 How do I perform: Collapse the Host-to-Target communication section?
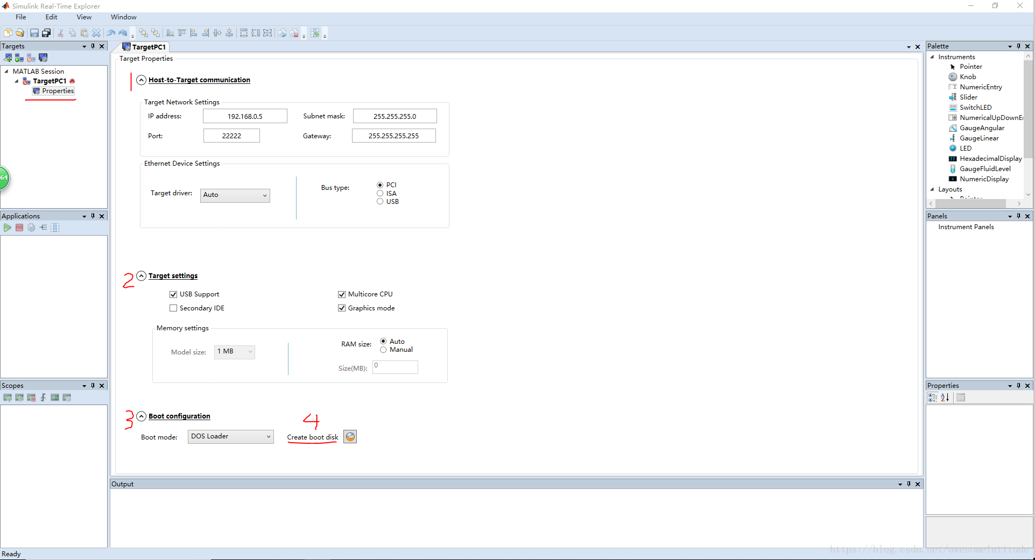click(x=141, y=80)
